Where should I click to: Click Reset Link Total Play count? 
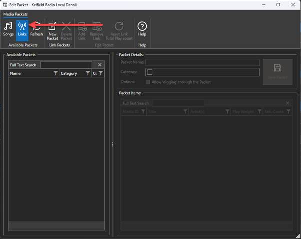pos(119,31)
